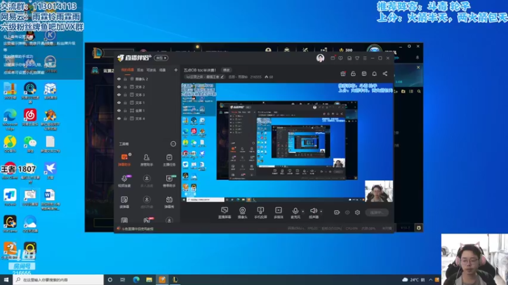This screenshot has width=508, height=285.
Task: Toggle visibility of 文本 1 source
Action: pos(119,103)
